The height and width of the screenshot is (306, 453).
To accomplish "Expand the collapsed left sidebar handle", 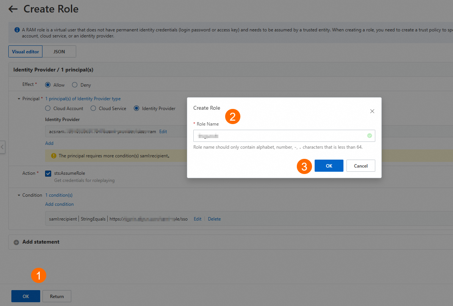I will pos(2,147).
